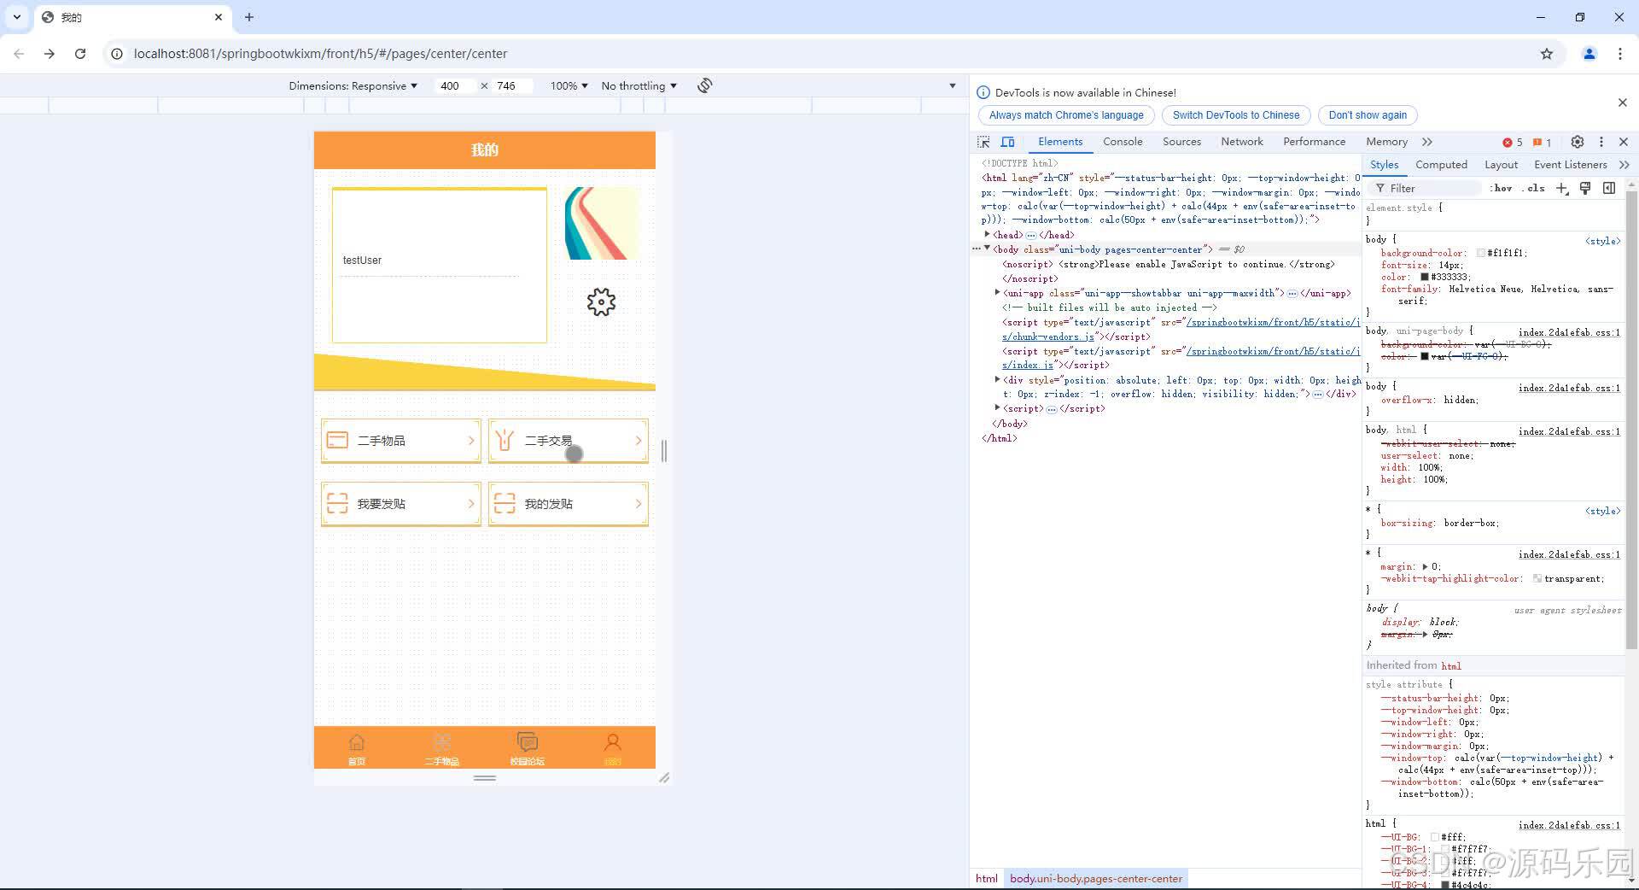Click the #f1f1f1 background-color swatch

(x=1482, y=253)
